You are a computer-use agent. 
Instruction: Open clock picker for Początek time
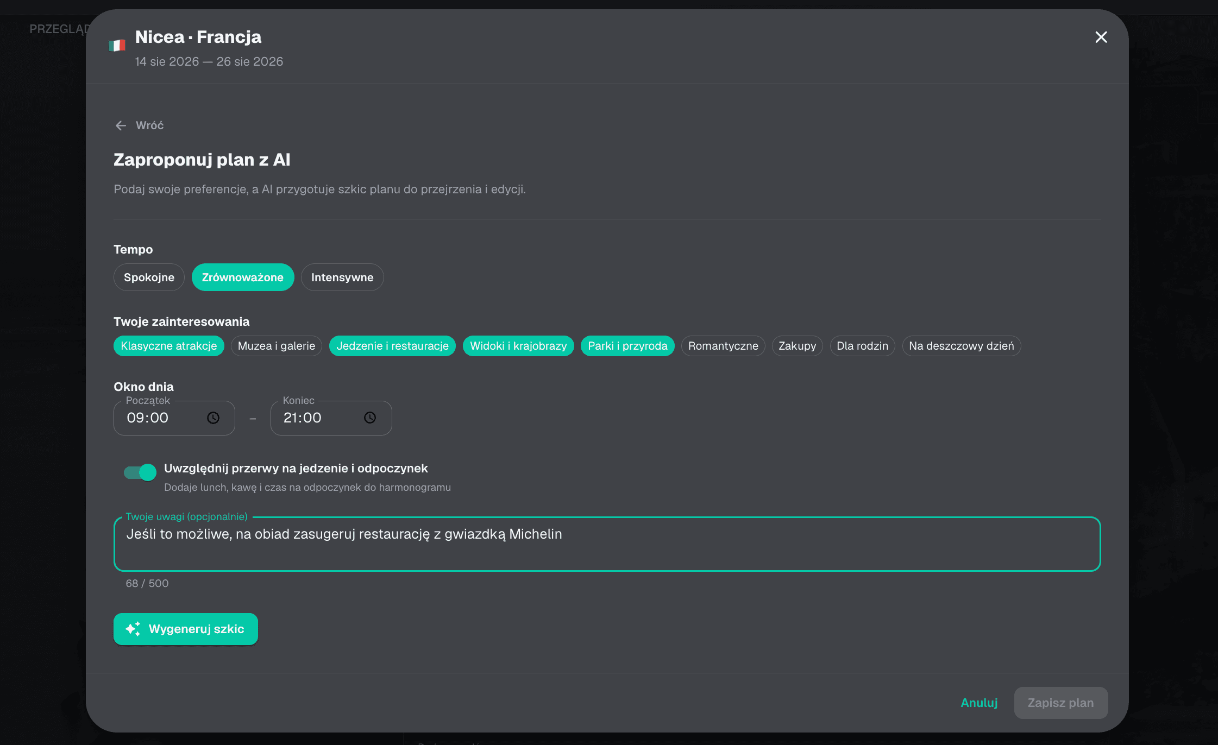(213, 418)
